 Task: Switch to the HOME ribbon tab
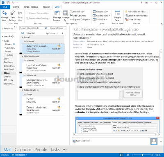click(16, 7)
